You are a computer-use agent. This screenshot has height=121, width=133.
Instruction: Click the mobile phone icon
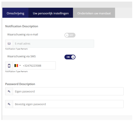tap(9, 66)
